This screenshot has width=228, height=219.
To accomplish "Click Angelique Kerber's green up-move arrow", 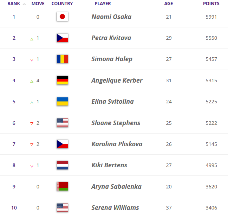I will [32, 81].
